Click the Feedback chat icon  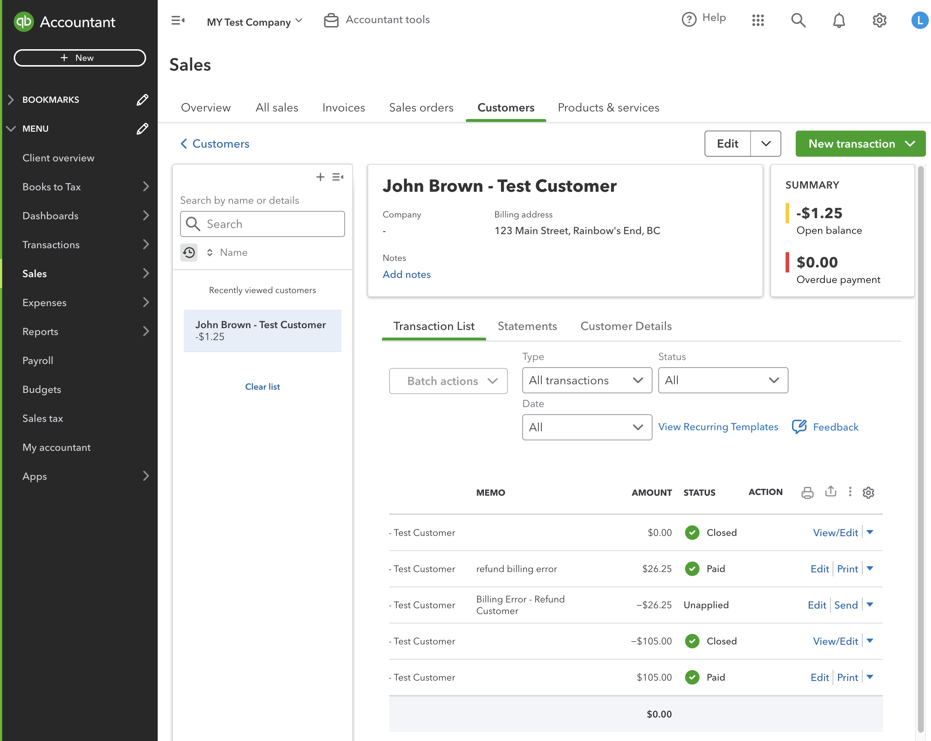click(799, 427)
